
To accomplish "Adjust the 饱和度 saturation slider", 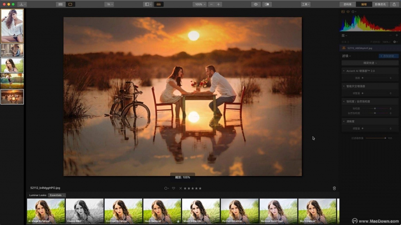I will pos(375,109).
